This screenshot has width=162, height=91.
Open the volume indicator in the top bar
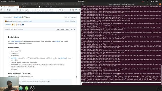point(154,1)
